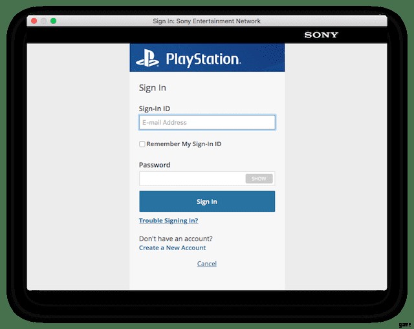The width and height of the screenshot is (414, 329).
Task: Close the Sign In window with red button
Action: coord(34,21)
